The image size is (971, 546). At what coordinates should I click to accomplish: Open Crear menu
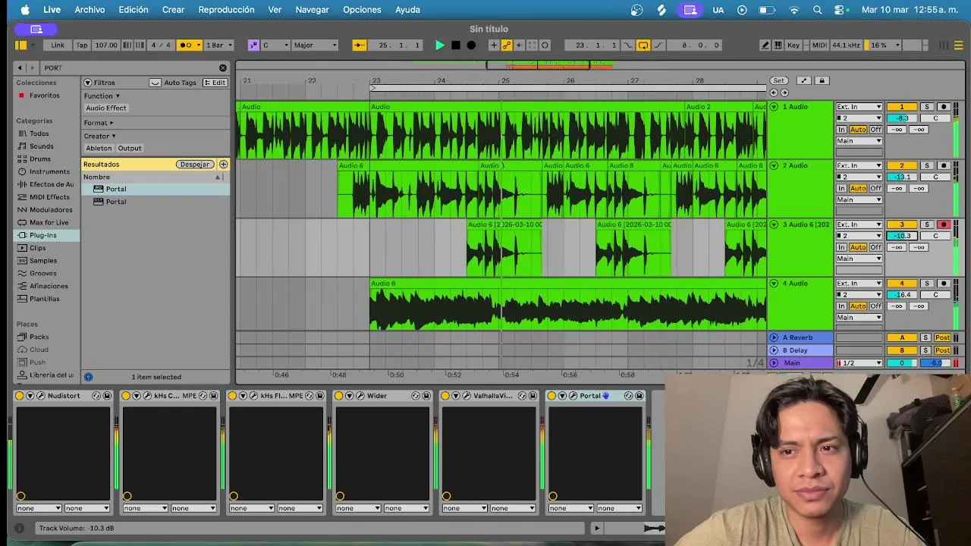173,10
